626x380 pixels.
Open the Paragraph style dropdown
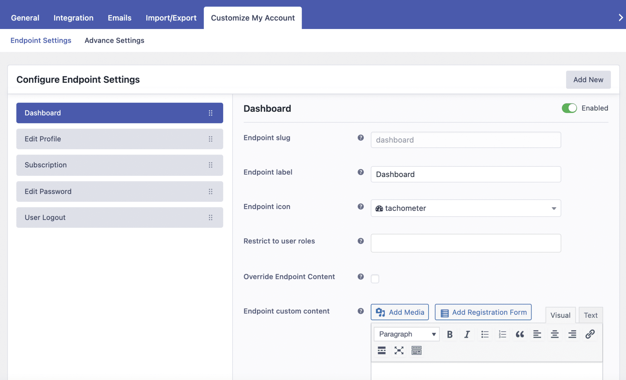406,334
